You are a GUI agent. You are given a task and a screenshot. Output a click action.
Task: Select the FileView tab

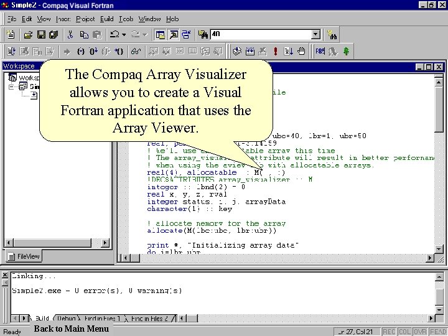click(24, 256)
